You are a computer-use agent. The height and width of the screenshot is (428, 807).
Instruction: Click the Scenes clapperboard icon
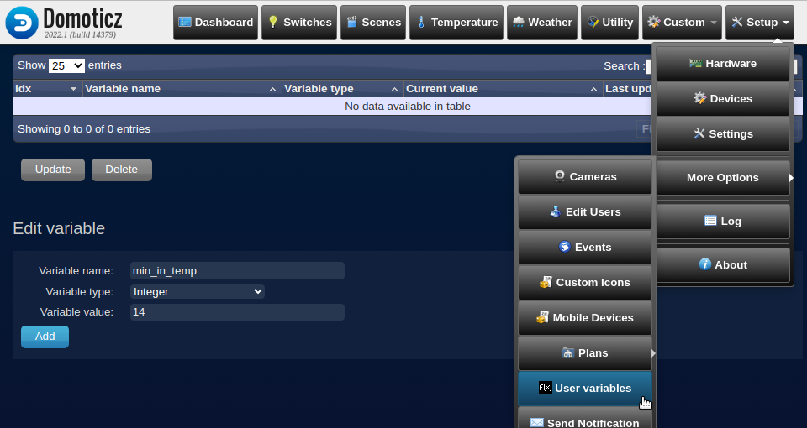click(x=352, y=22)
